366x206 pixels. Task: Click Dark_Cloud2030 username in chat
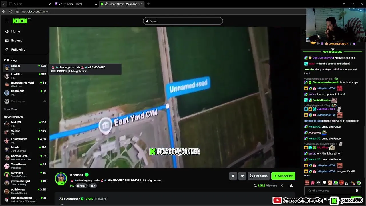tap(323, 58)
